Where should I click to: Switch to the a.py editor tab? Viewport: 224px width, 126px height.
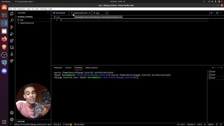coord(100,13)
